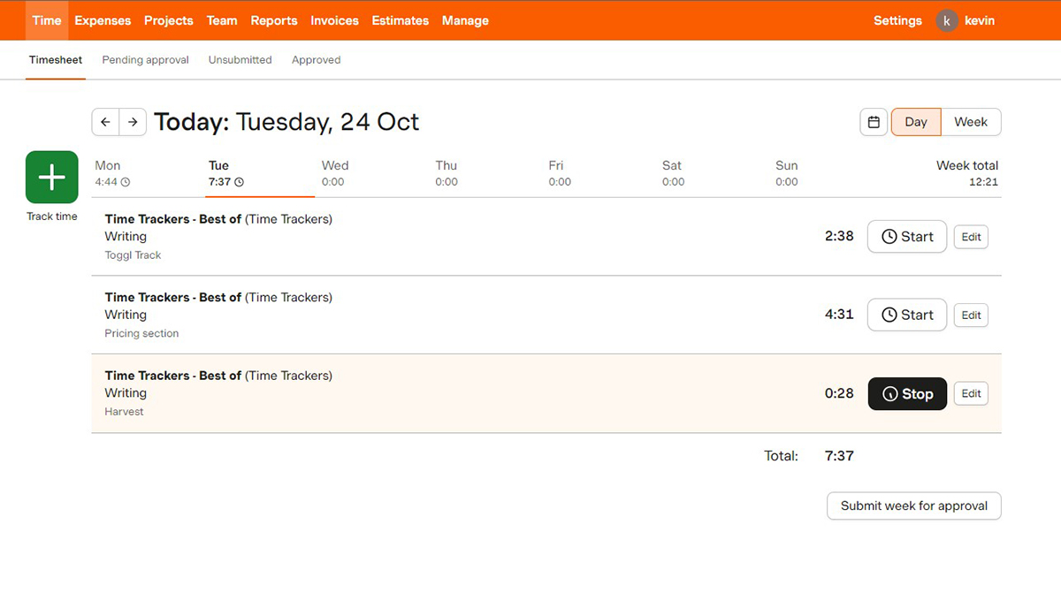Select Wednesday in the week day strip

334,172
